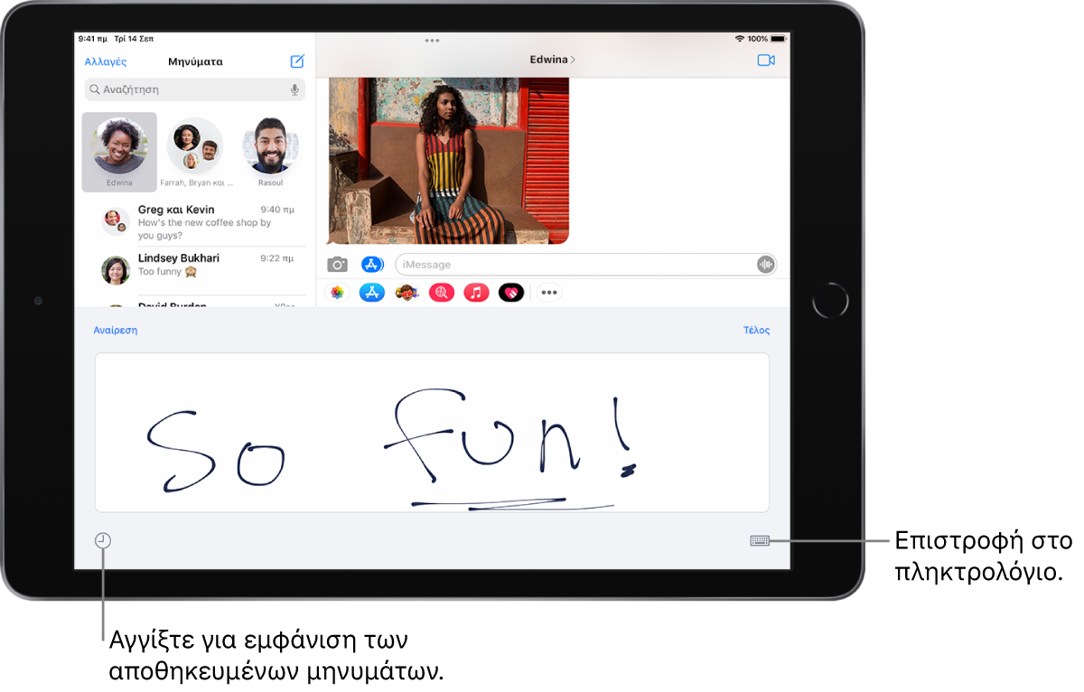Open the #images search app
This screenshot has width=1084, height=692.
pyautogui.click(x=441, y=293)
